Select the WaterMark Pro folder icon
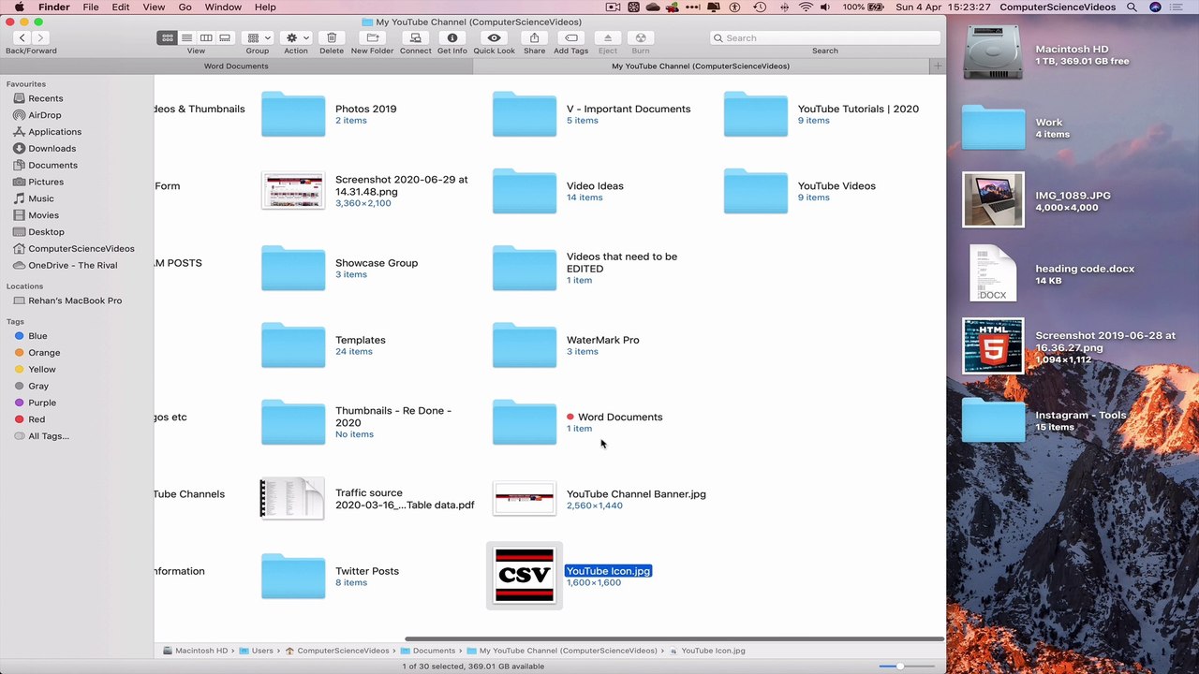Screen dimensions: 1199x674 coord(525,345)
